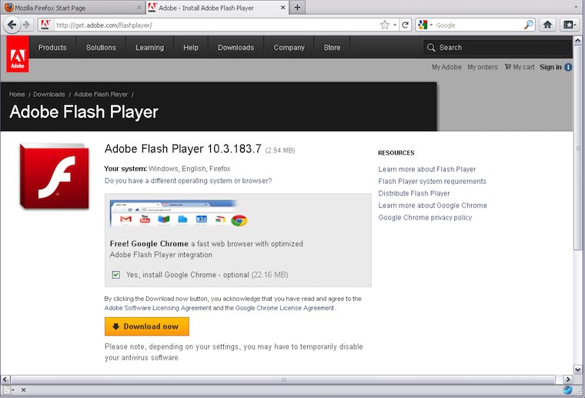Screen dimensions: 585x398
Task: Click the Google search engine icon
Action: pyautogui.click(x=423, y=25)
